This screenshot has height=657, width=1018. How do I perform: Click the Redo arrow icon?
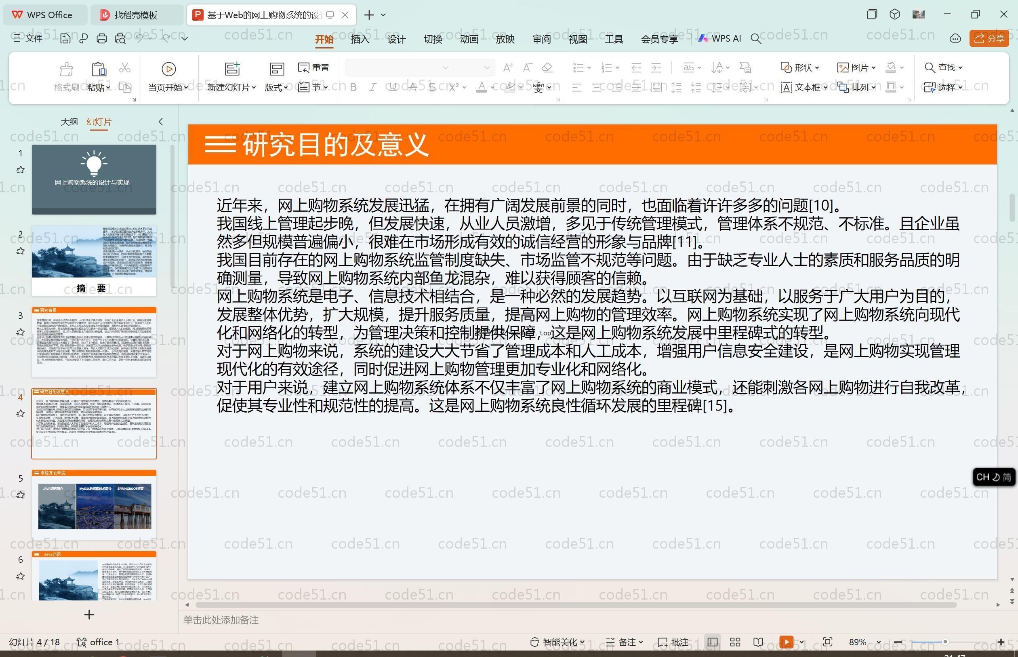(166, 38)
